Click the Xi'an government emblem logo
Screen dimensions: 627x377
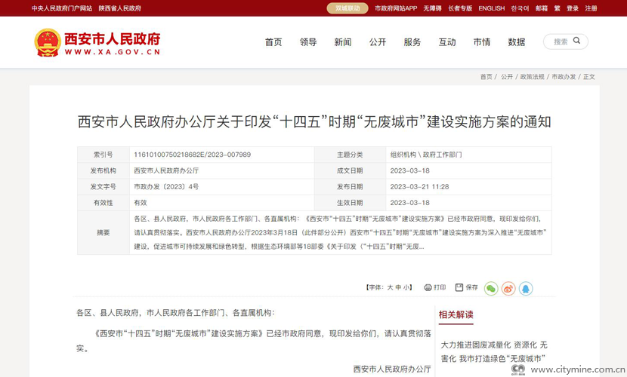tap(48, 42)
